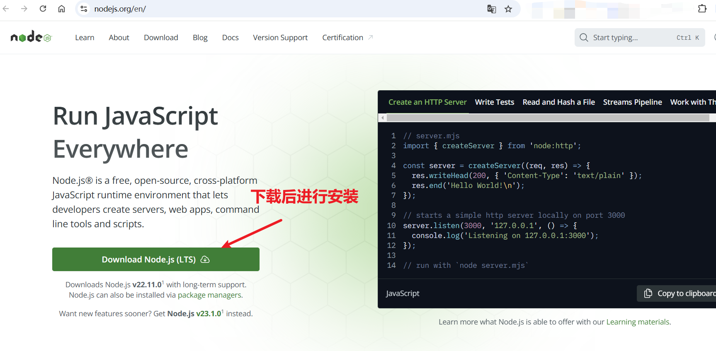
Task: Open the Download navigation link
Action: pyautogui.click(x=161, y=38)
